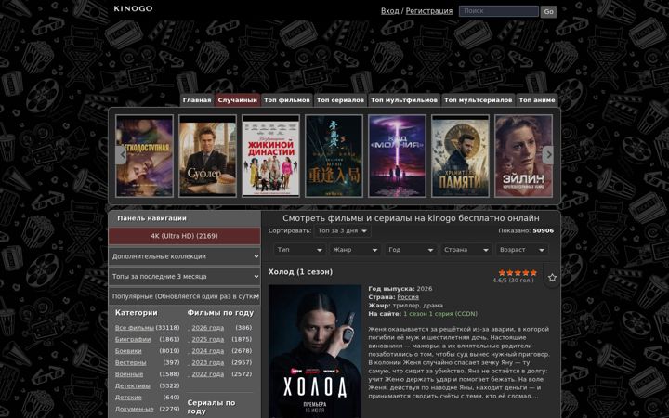Open the Год filter dropdown
This screenshot has width=669, height=418.
pos(411,250)
